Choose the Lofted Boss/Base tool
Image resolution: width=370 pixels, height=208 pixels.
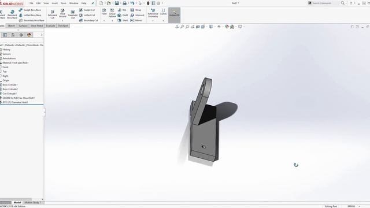point(29,15)
